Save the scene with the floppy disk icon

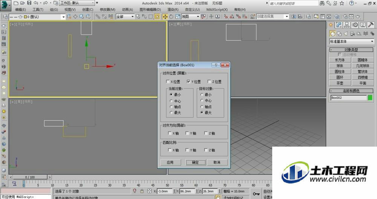pyautogui.click(x=29, y=3)
